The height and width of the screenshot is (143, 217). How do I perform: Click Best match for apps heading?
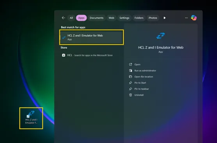[x=73, y=27]
